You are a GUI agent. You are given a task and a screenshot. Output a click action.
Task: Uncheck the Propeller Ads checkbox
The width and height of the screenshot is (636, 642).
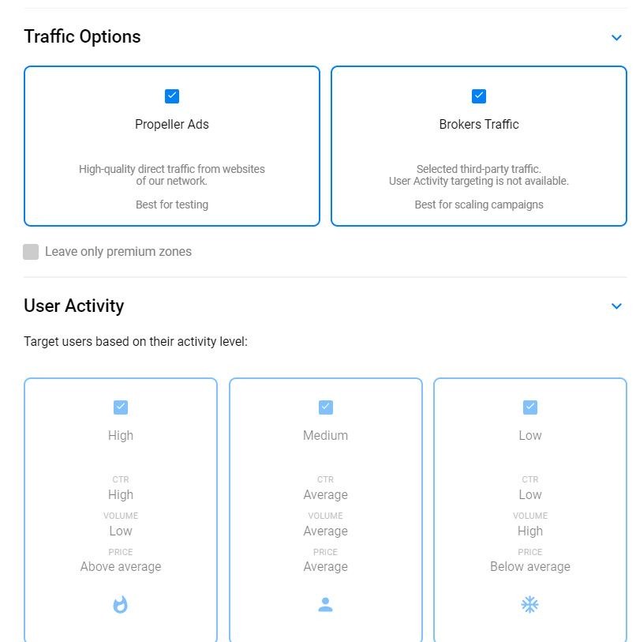[x=172, y=96]
